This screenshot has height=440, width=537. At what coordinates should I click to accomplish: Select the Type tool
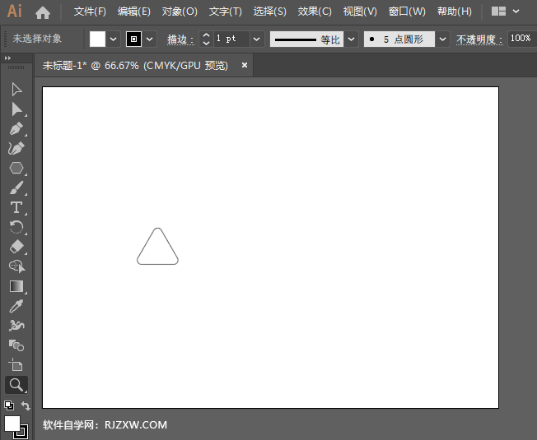tap(16, 207)
